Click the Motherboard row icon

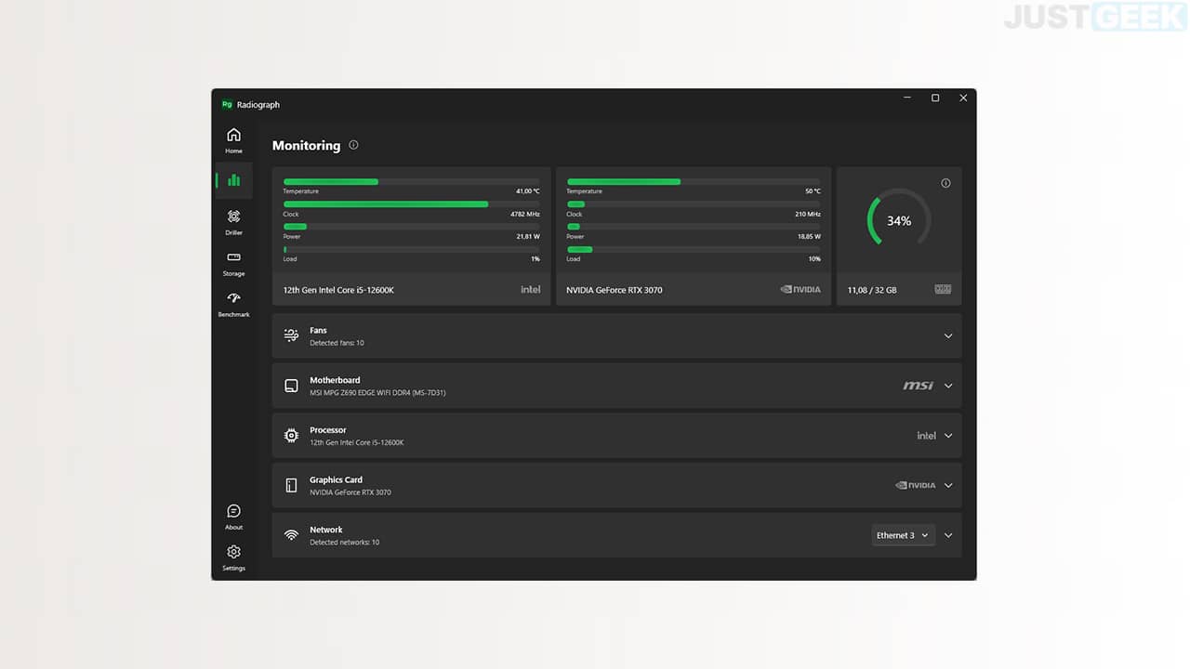291,386
